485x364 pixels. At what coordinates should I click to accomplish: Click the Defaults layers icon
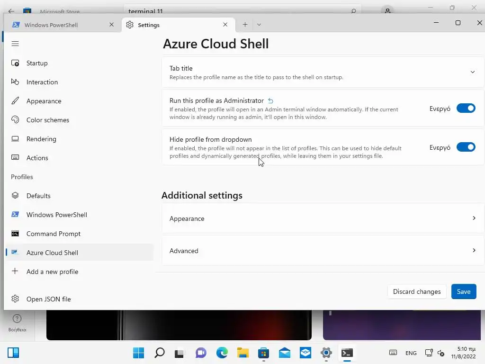[x=15, y=196]
